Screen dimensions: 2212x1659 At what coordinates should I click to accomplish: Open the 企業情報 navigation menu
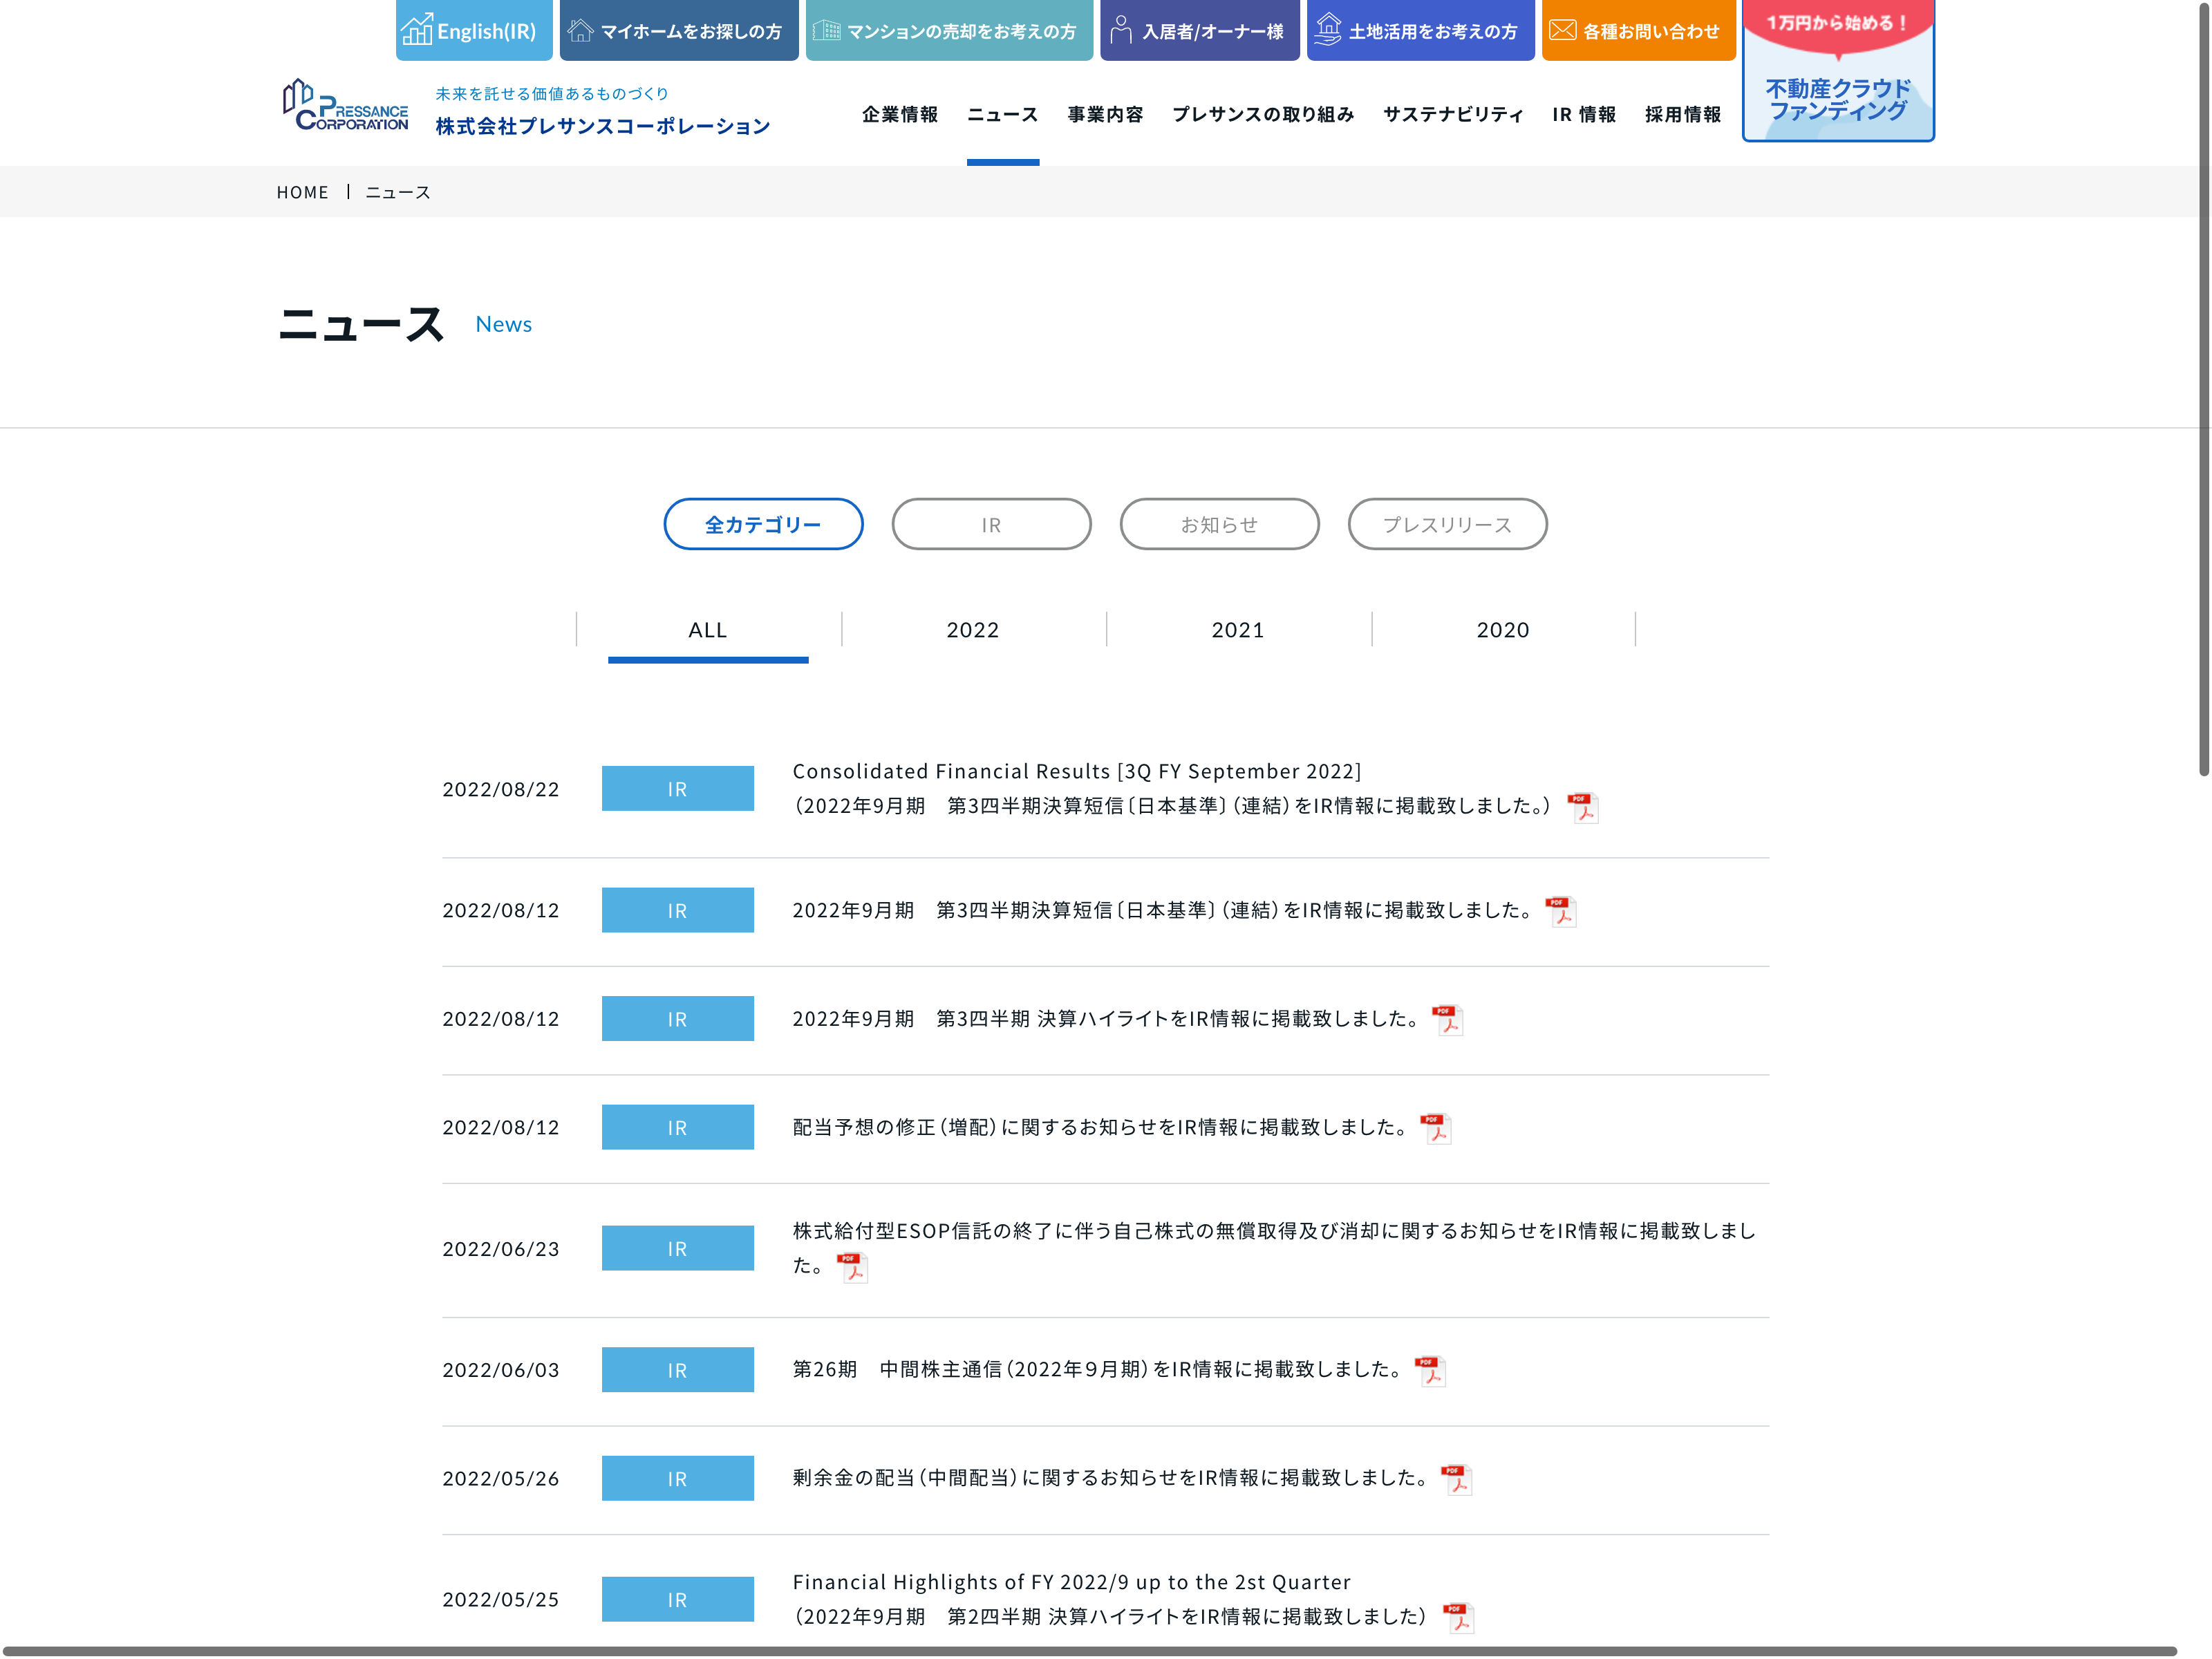point(899,115)
